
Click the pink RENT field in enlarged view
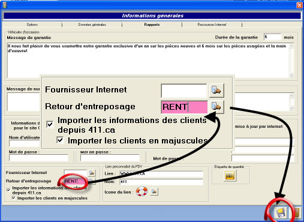(x=184, y=107)
